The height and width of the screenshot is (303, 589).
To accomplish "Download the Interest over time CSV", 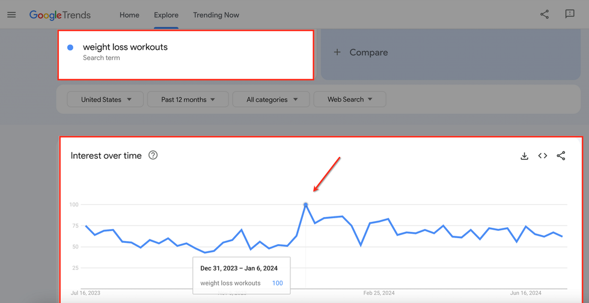I will (524, 156).
